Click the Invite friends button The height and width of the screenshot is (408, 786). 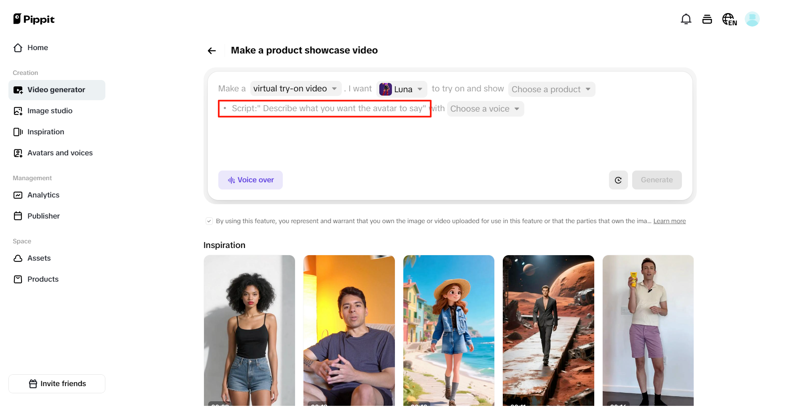(x=56, y=384)
